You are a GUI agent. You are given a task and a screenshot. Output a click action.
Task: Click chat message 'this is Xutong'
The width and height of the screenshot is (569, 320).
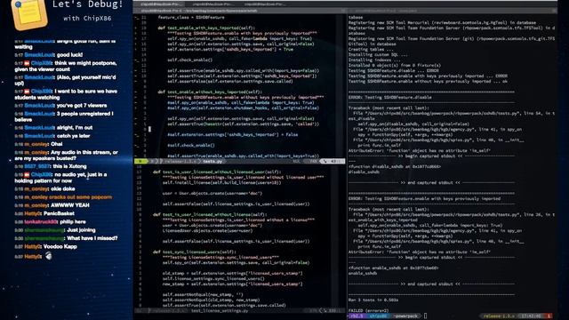(69, 166)
